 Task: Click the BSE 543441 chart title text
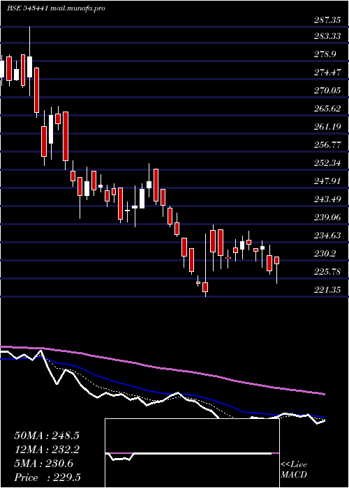point(56,8)
